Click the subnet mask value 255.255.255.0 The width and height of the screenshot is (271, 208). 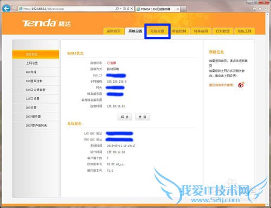pos(117,82)
